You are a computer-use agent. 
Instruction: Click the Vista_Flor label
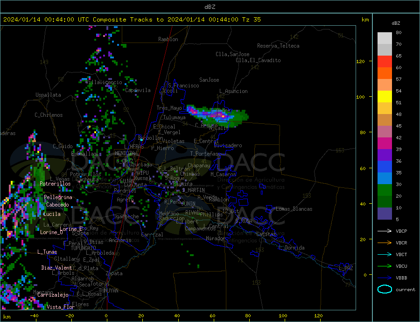[x=61, y=307]
